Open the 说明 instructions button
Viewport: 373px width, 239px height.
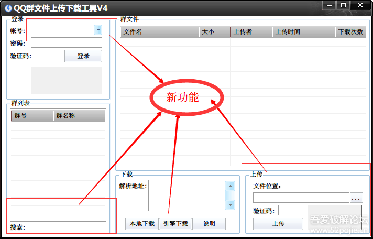click(209, 224)
